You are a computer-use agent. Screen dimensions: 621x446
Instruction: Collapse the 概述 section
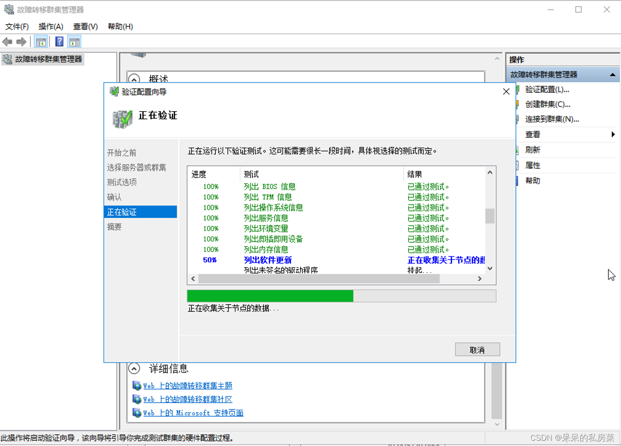point(134,79)
